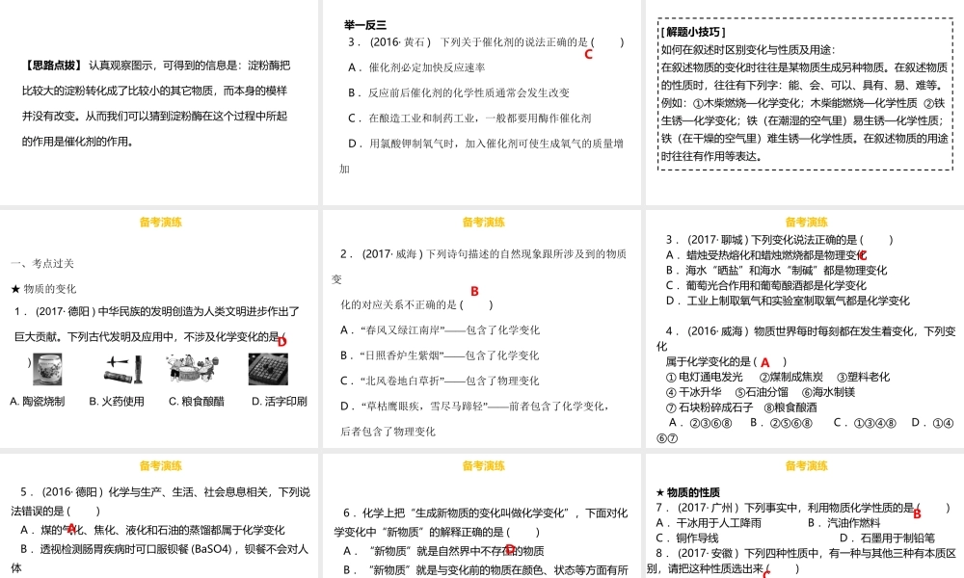This screenshot has width=964, height=578.
Task: Select the slide with question 1 (2017·德阳)
Action: pos(159,329)
